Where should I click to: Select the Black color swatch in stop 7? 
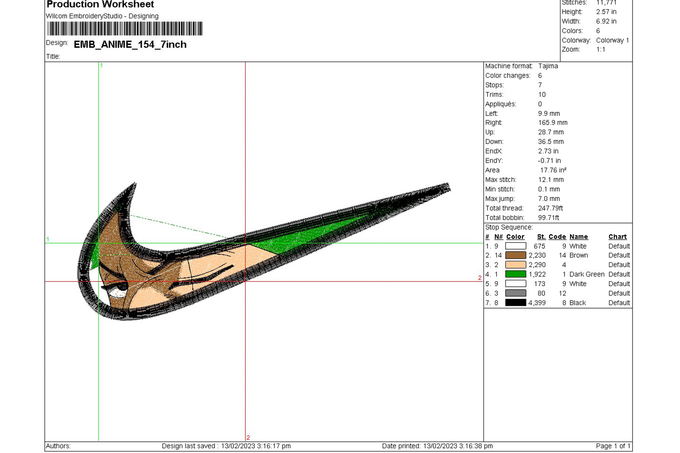pos(515,303)
